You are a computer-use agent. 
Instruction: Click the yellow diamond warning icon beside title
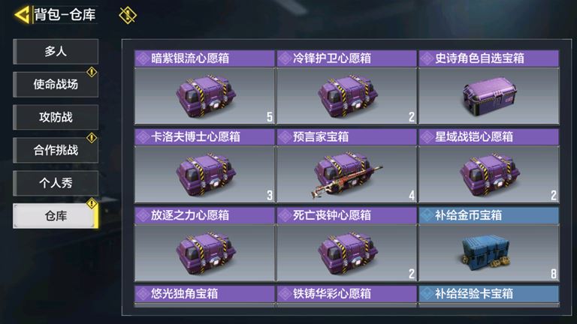click(x=128, y=16)
